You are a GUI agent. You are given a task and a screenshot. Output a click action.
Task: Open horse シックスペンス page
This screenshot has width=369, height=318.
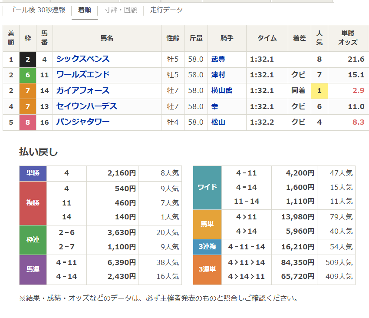83,59
